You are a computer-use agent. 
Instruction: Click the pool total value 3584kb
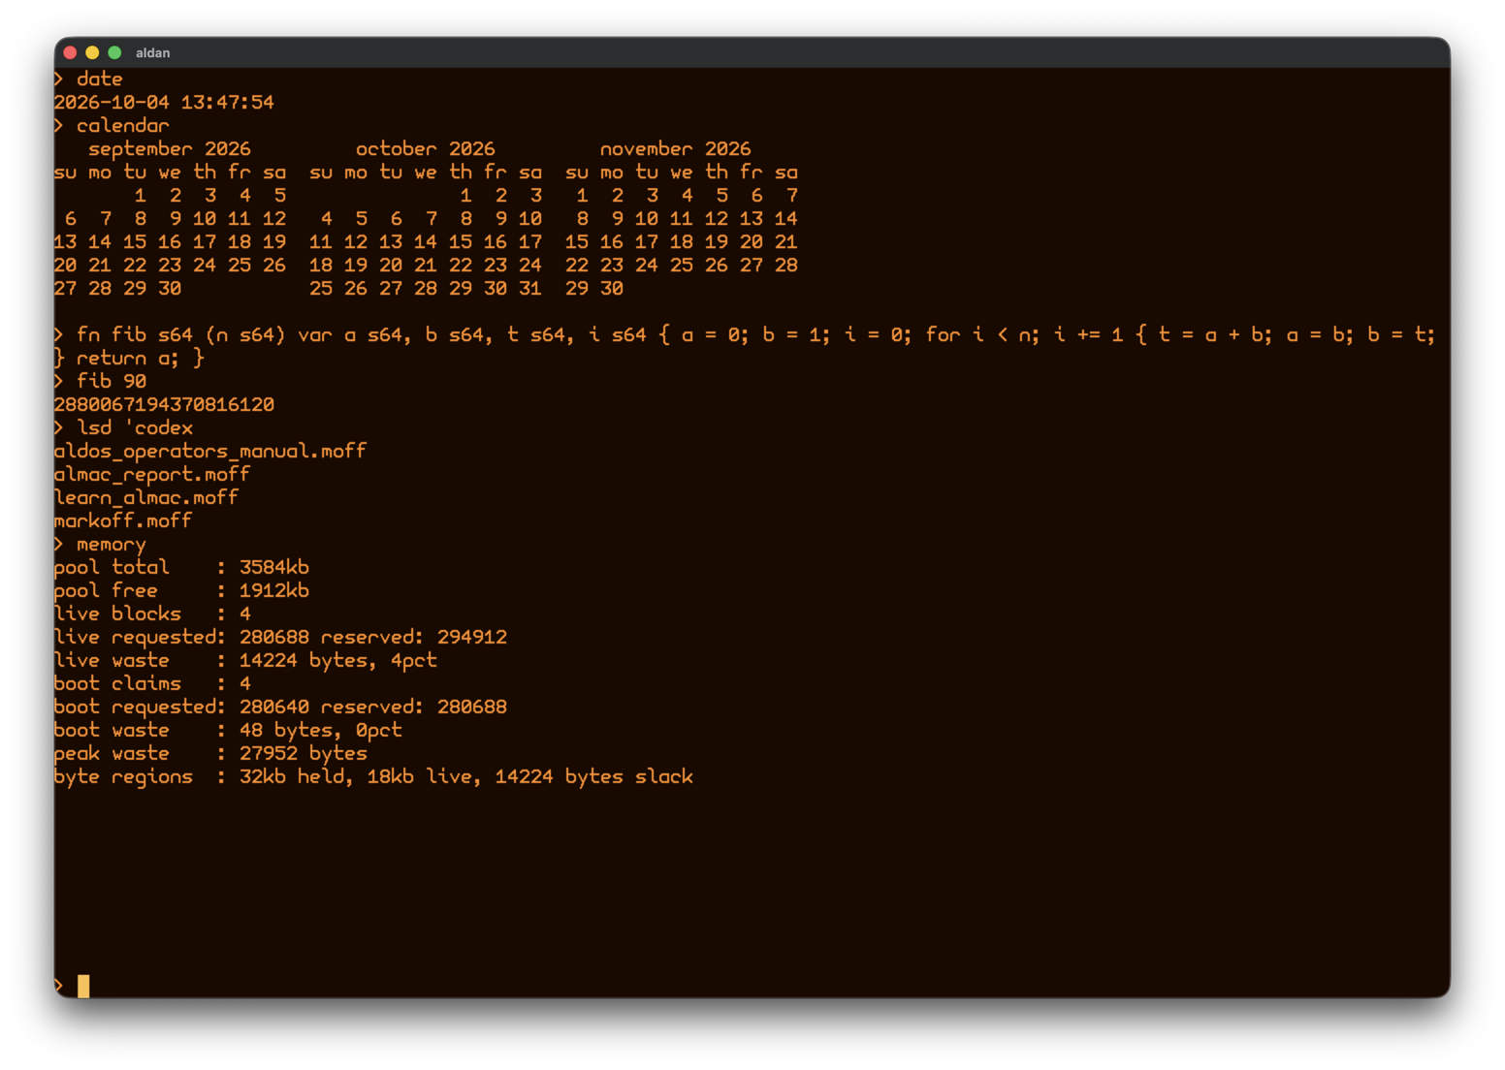(x=274, y=568)
